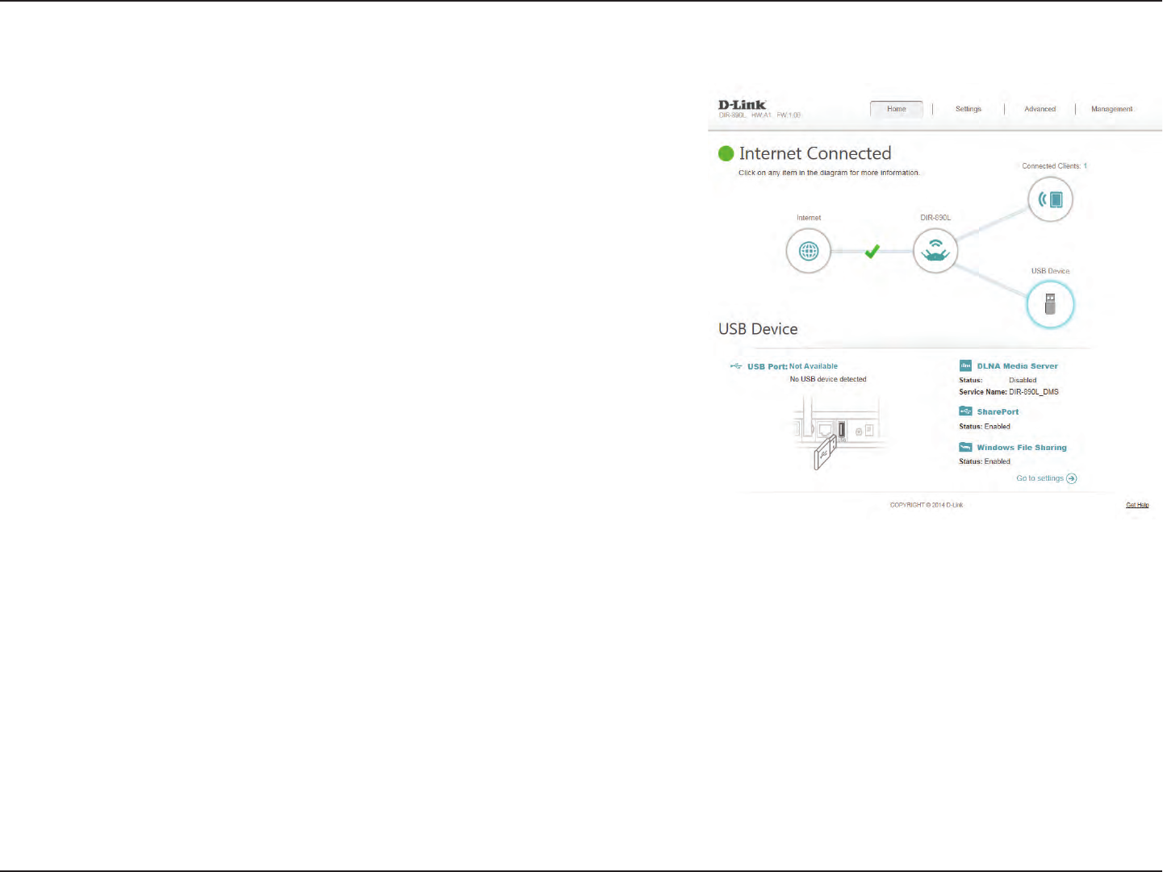1163x872 pixels.
Task: Click the D-Link logo
Action: pos(742,105)
